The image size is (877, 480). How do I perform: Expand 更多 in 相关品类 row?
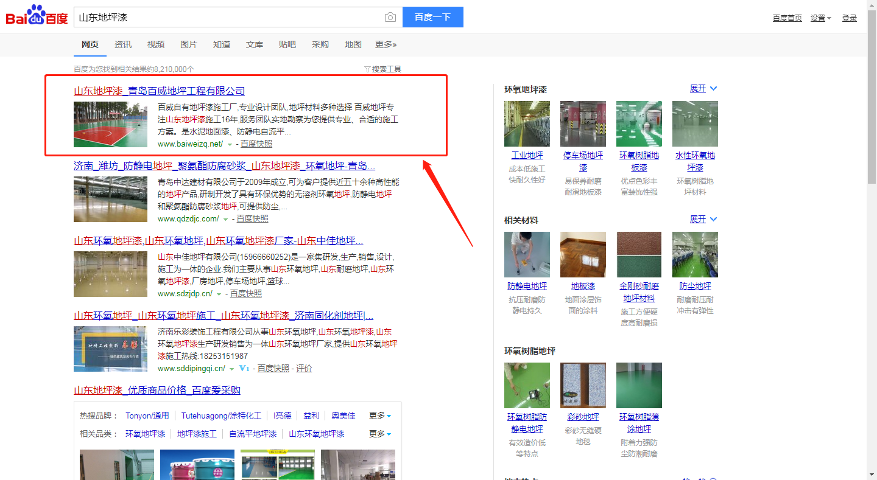click(380, 434)
